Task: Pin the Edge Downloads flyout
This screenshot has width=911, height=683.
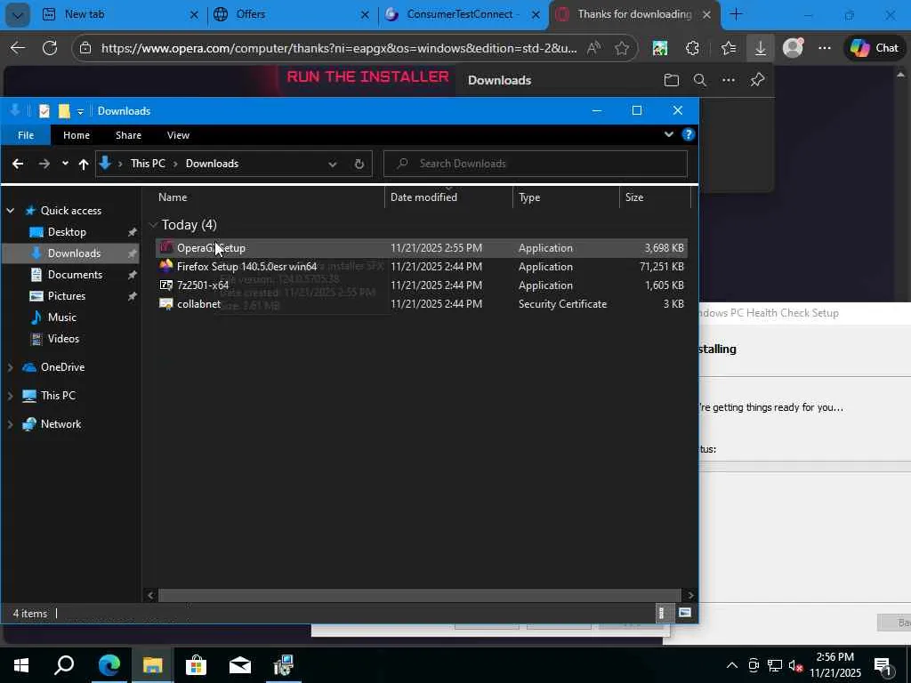Action: coord(757,80)
